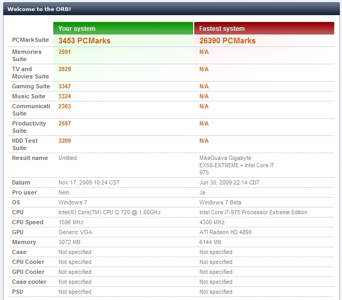Select 'Not specified' in your system's PSU row
The image size is (342, 300).
pos(75,292)
